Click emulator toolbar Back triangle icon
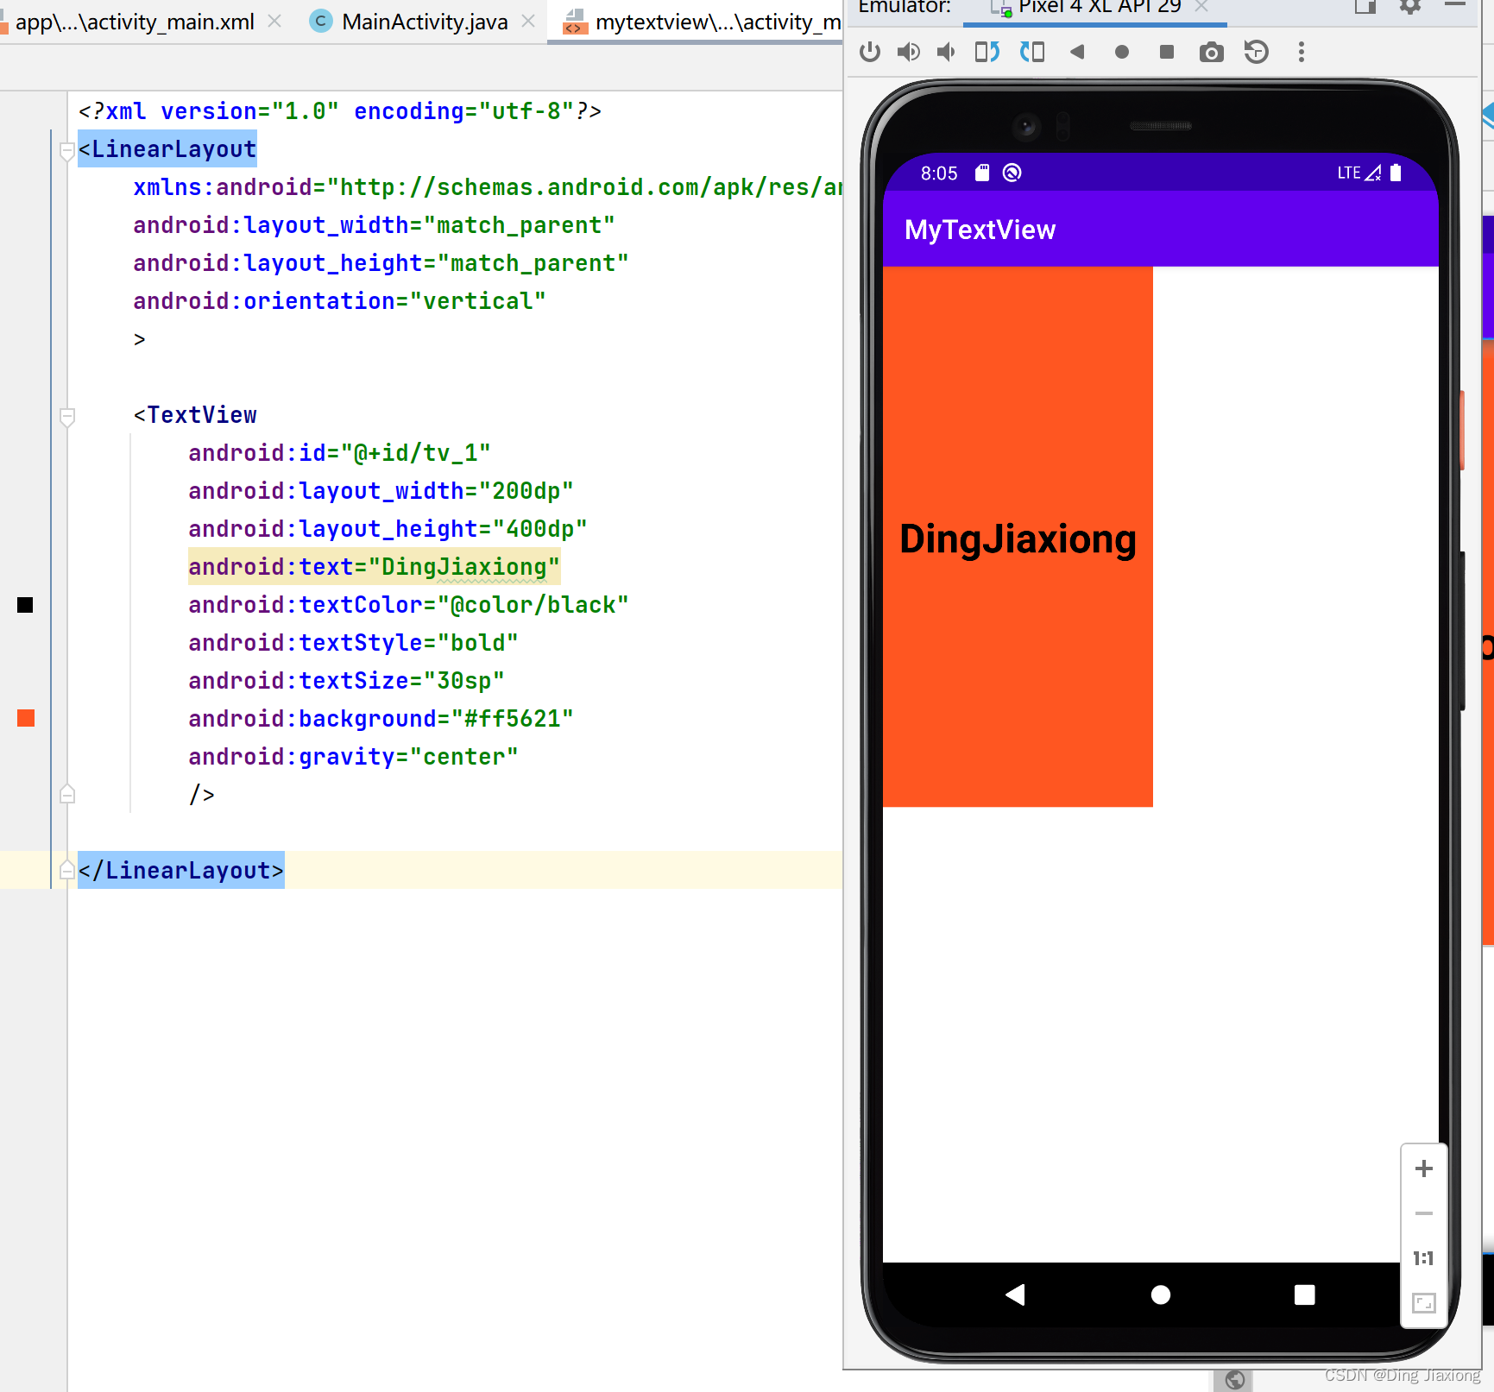 1077,52
